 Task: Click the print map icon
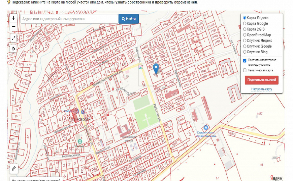click(13, 49)
